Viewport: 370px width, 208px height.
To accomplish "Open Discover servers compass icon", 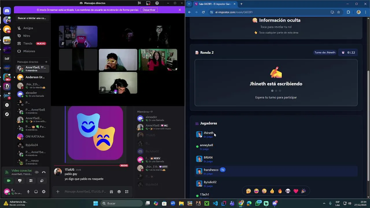I will pos(7,114).
